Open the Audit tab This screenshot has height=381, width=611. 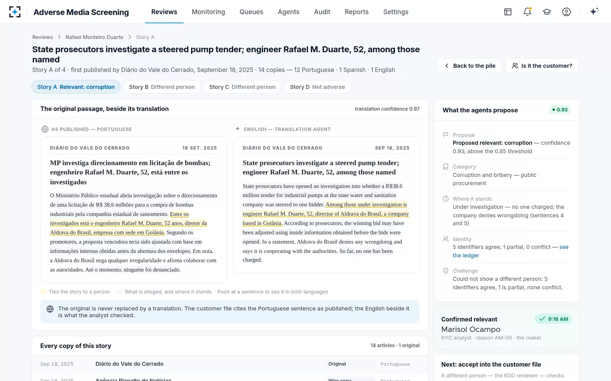pyautogui.click(x=322, y=12)
